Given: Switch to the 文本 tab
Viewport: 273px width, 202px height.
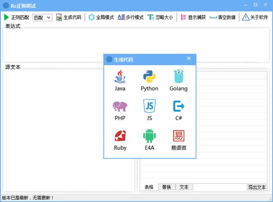Looking at the screenshot, I should click(x=184, y=187).
